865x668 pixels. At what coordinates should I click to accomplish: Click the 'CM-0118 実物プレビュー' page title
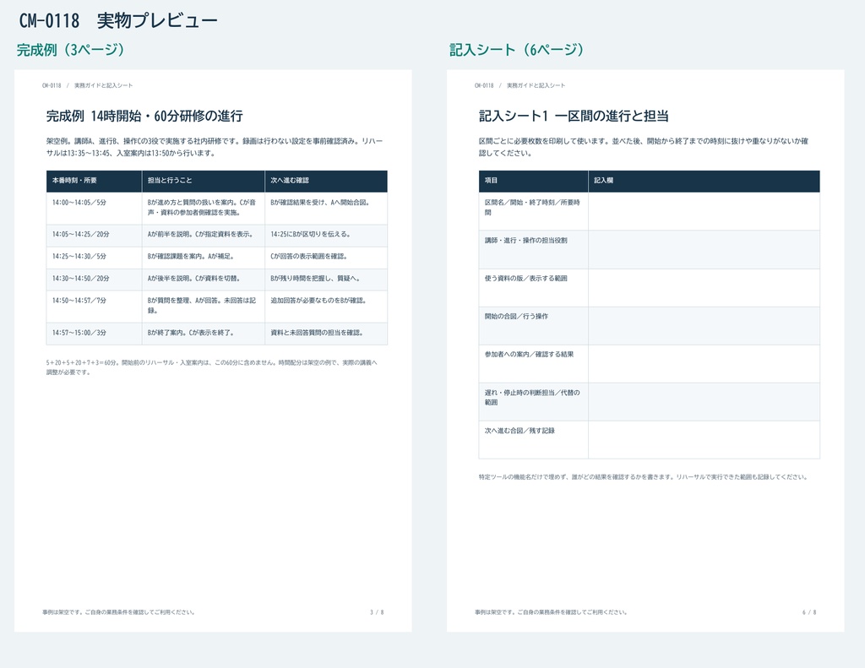[118, 21]
